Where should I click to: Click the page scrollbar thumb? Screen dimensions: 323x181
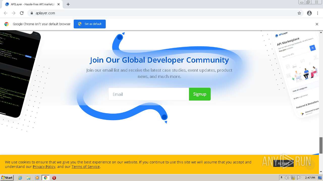point(321,145)
